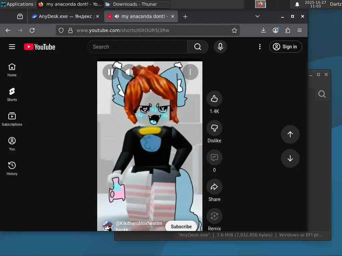342x256 pixels.
Task: Open Home in YouTube sidebar
Action: [12, 70]
